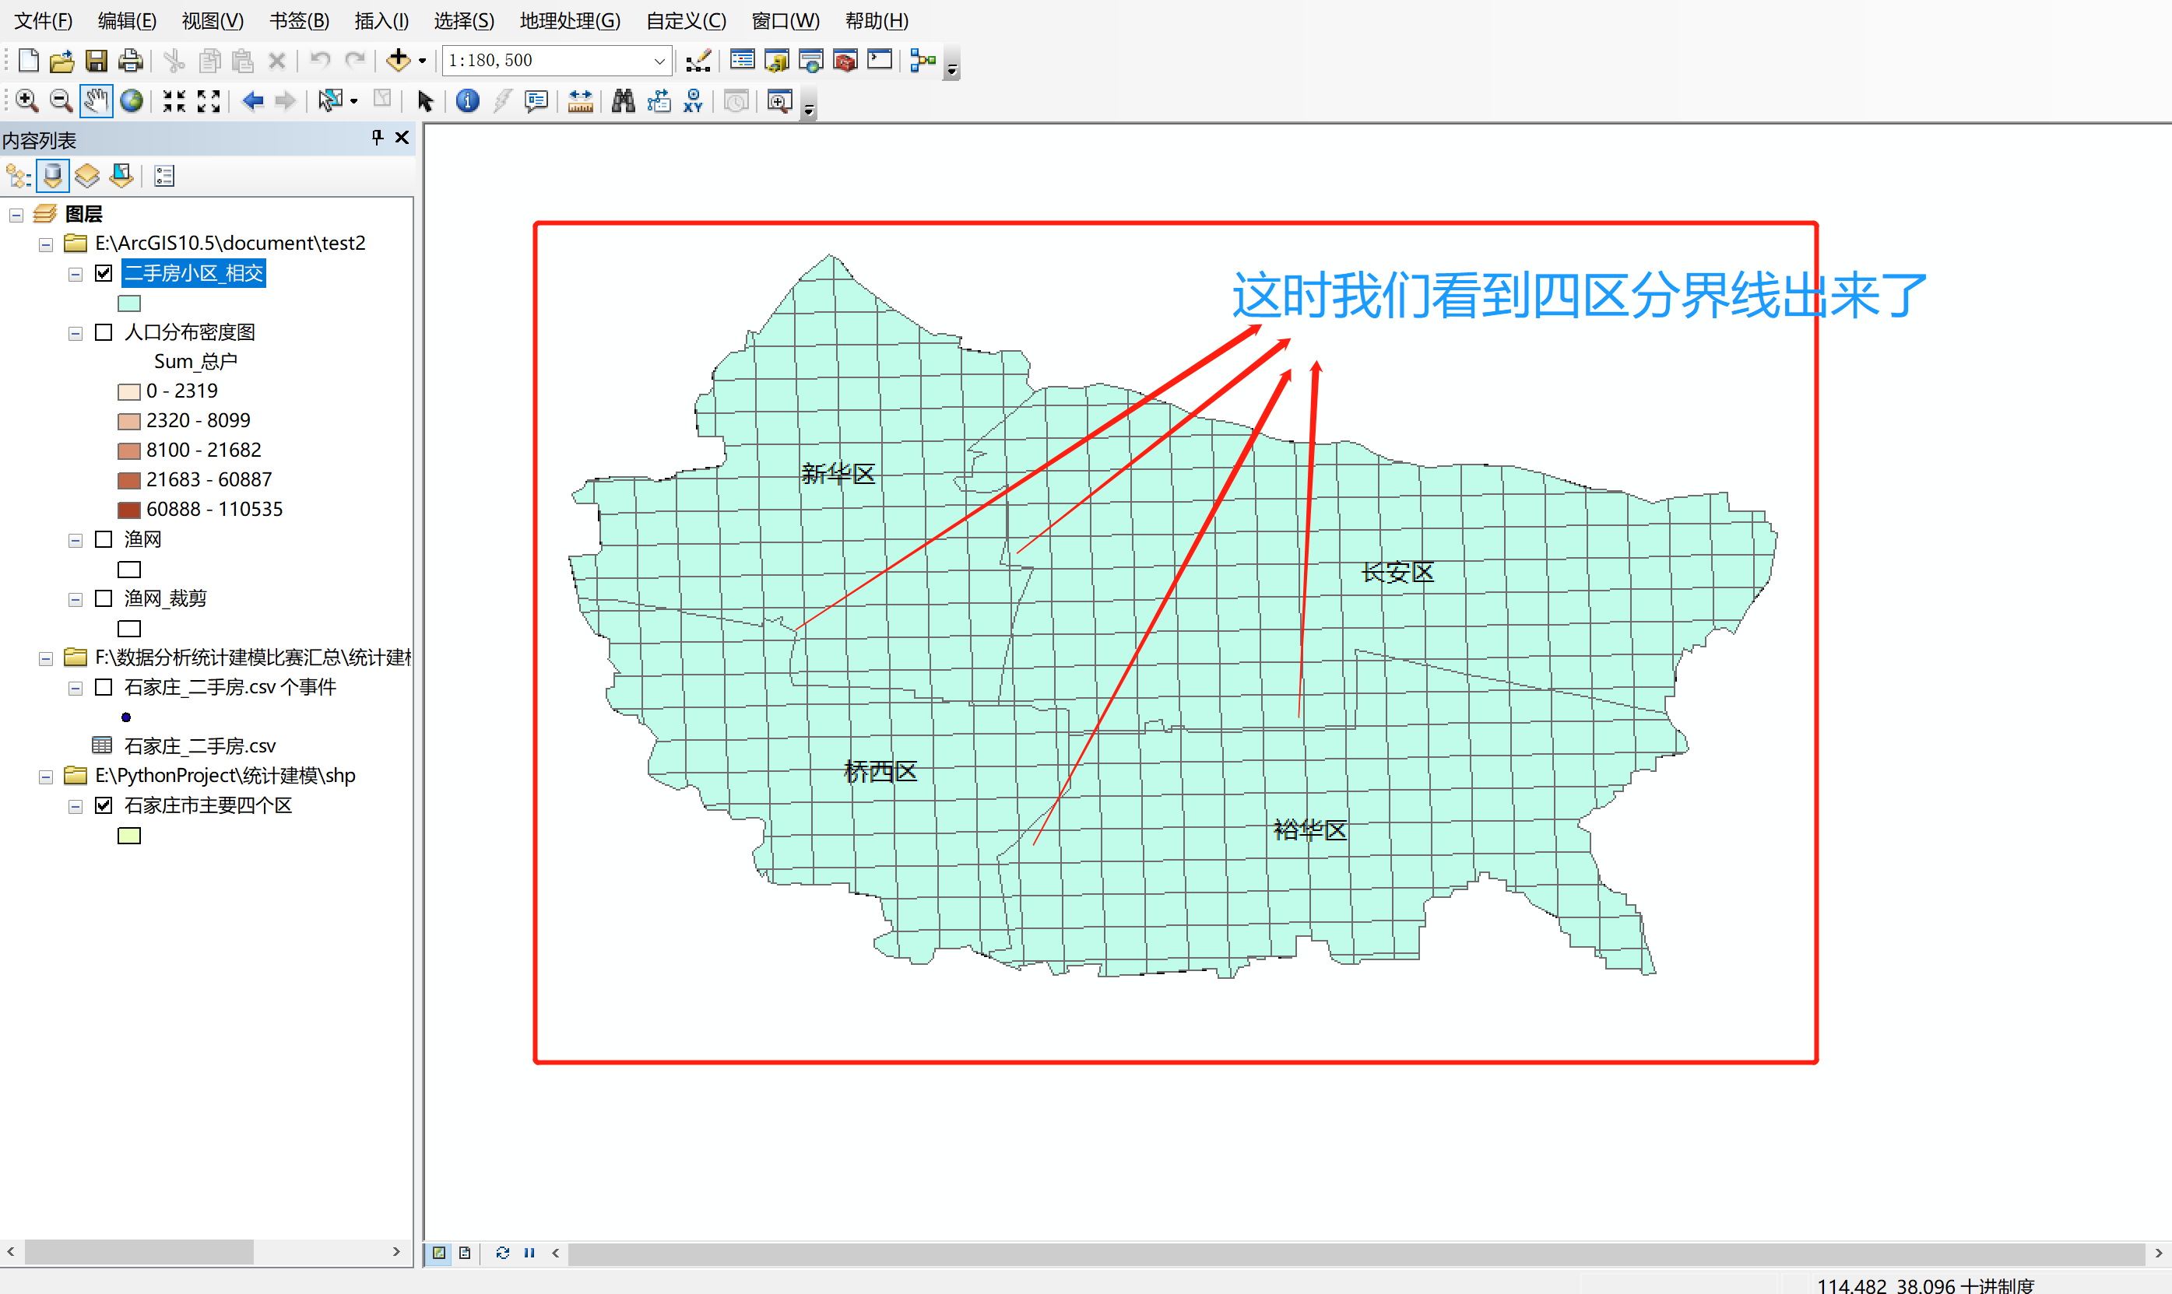
Task: Open the Find Route tool
Action: [x=659, y=101]
